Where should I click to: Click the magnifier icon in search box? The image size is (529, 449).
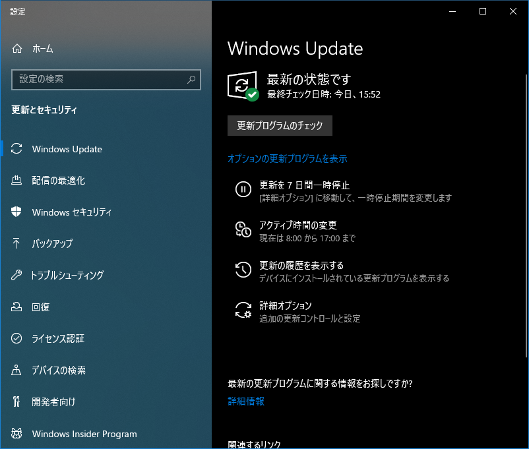click(191, 79)
